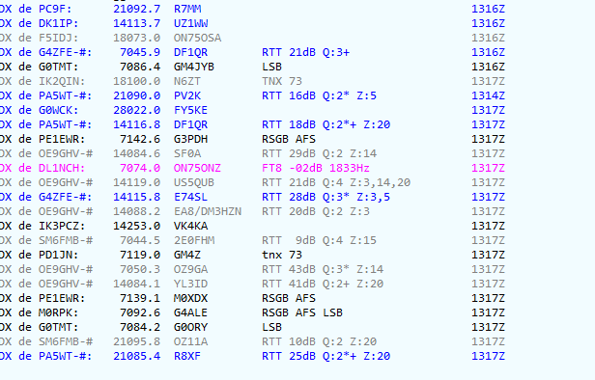Screen dimensions: 595x380
Task: Click frequency 7045.9 for DF1QR
Action: pos(140,52)
